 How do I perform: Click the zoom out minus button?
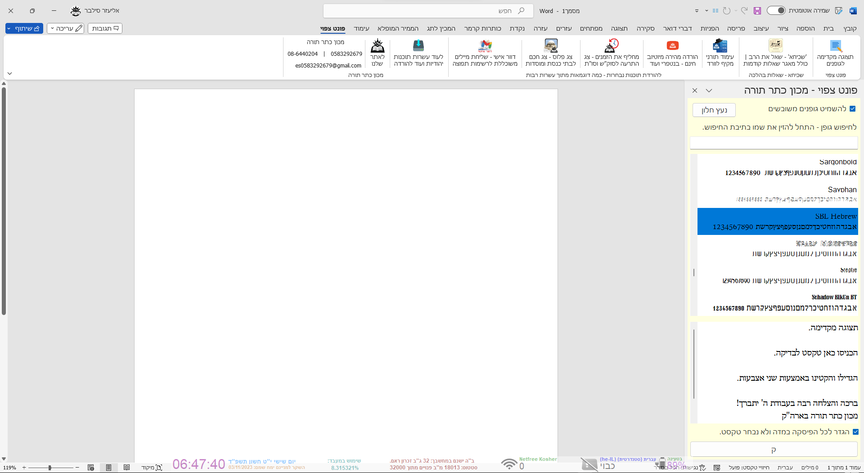click(x=77, y=468)
